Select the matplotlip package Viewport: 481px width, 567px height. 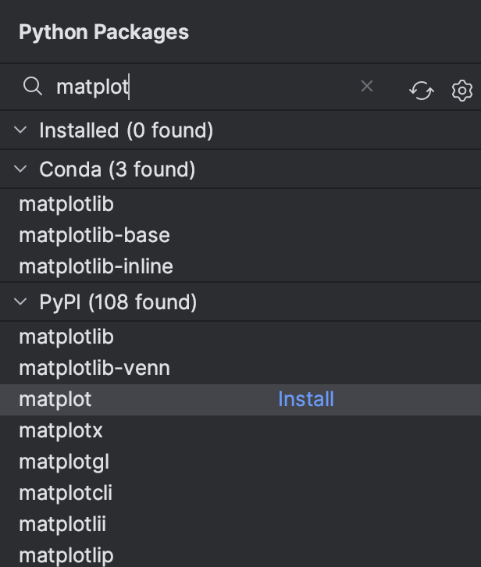point(66,555)
